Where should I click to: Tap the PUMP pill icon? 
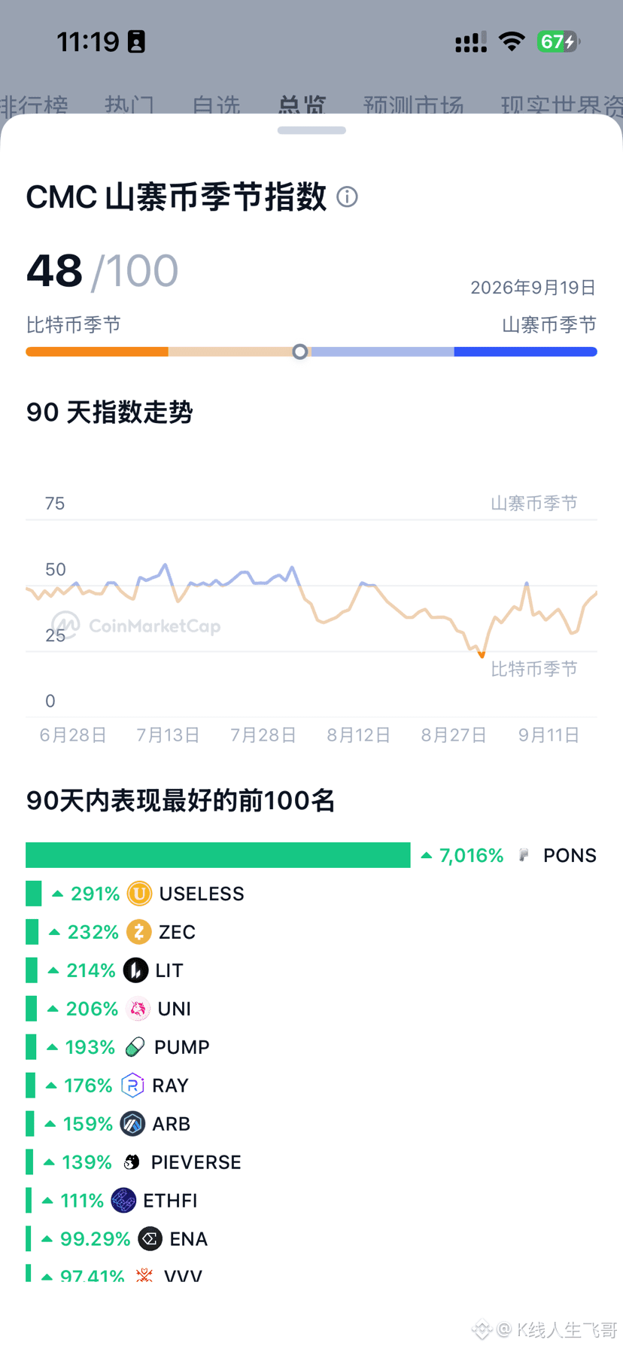(x=135, y=1047)
